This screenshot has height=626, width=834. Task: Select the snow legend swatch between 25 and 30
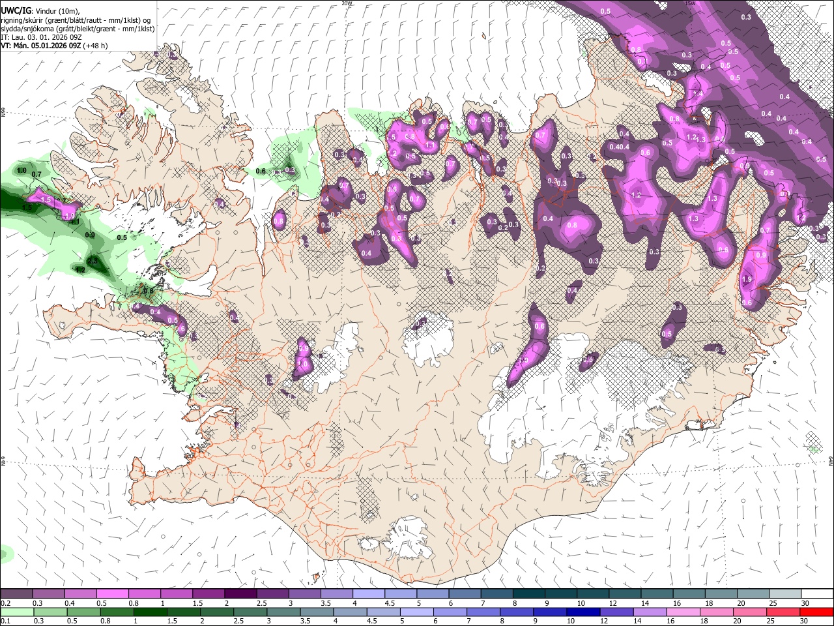pyautogui.click(x=785, y=593)
